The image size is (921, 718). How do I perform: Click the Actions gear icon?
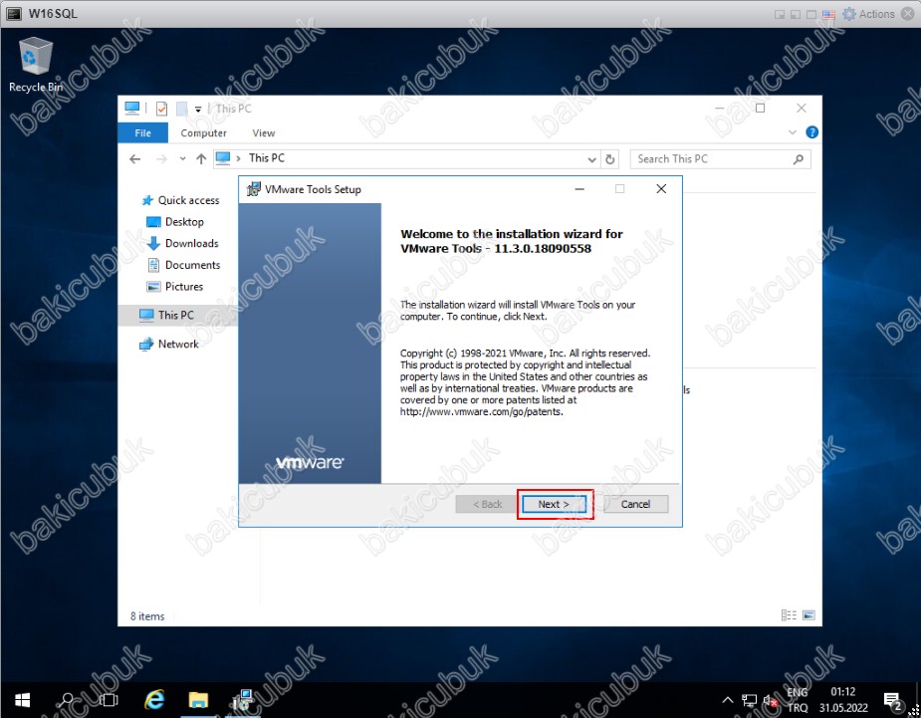click(x=848, y=14)
